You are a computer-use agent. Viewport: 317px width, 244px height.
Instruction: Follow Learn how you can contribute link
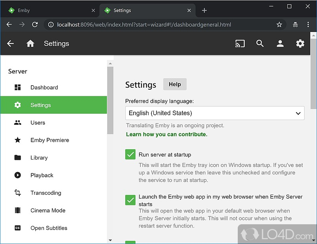coord(166,134)
